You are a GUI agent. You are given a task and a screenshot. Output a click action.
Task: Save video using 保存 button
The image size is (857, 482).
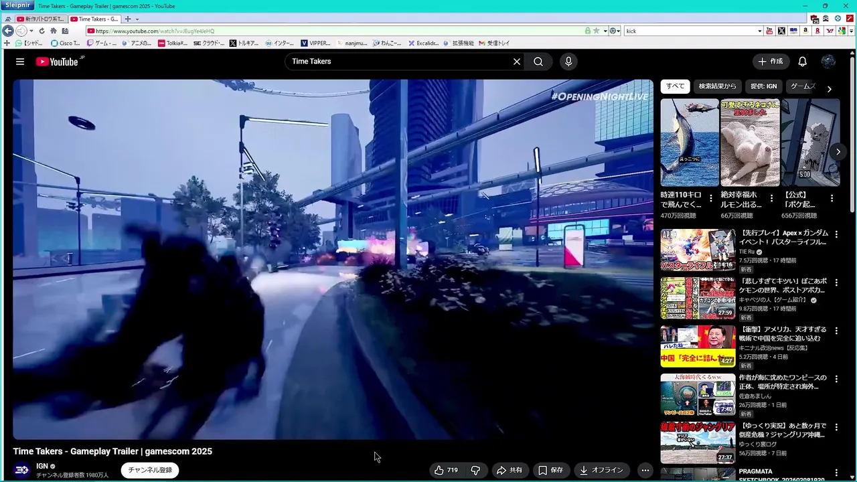click(550, 470)
